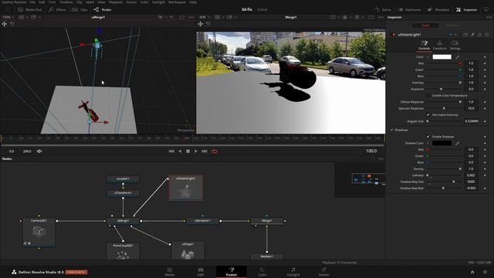494x278 pixels.
Task: Open the Fusion menu
Action: tap(131, 2)
